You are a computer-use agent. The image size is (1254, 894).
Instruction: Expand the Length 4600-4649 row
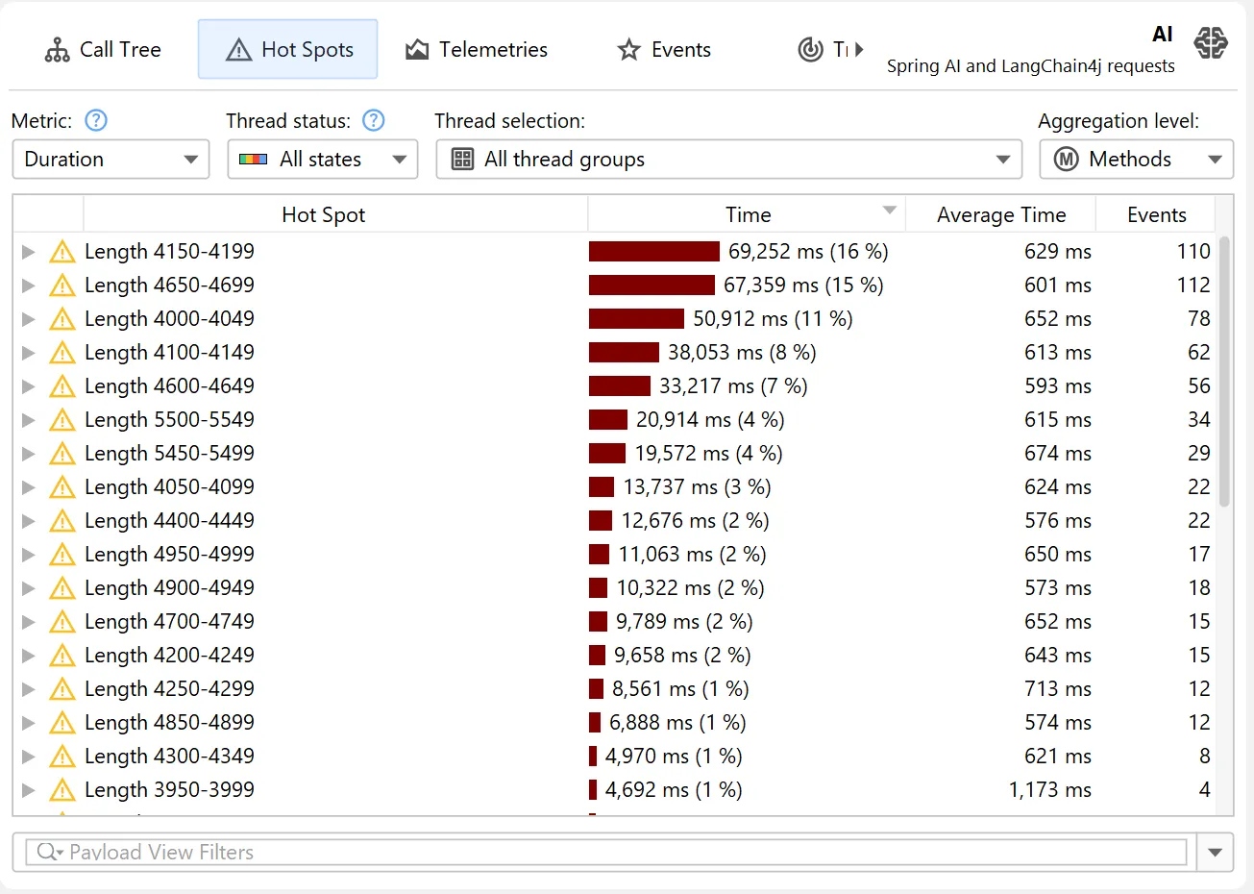29,386
